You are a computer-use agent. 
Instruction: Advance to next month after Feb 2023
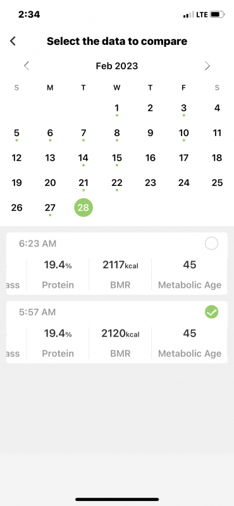[207, 66]
